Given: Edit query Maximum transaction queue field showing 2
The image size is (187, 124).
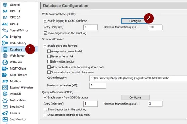Looking at the screenshot, I should click(155, 104).
